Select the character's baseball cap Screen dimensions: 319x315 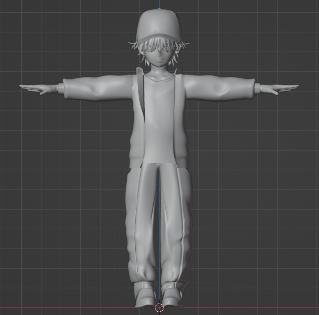(159, 26)
